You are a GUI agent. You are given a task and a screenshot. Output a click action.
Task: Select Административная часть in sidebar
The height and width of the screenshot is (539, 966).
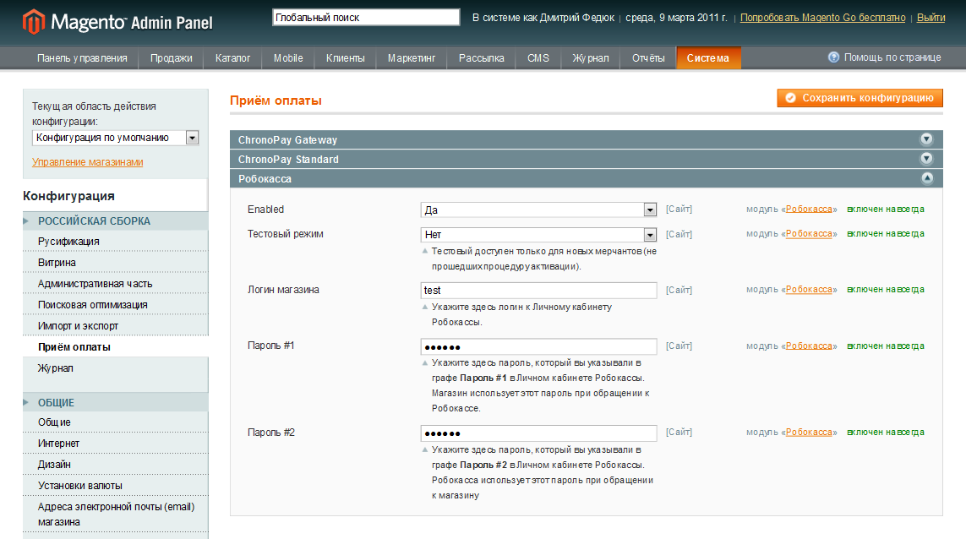(115, 283)
